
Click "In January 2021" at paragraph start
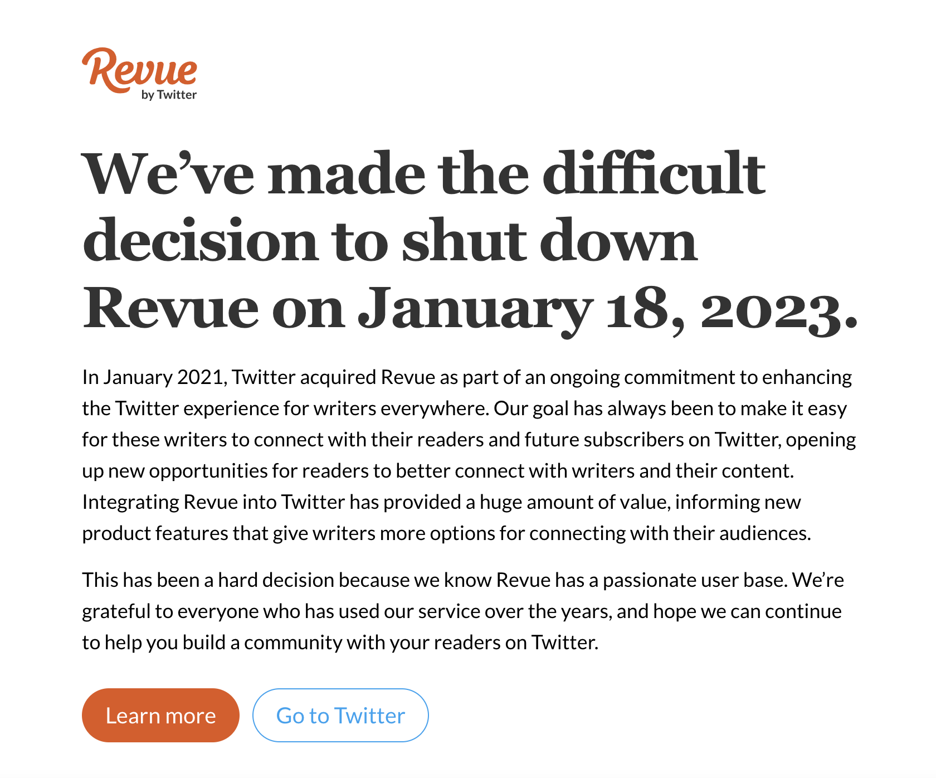154,377
